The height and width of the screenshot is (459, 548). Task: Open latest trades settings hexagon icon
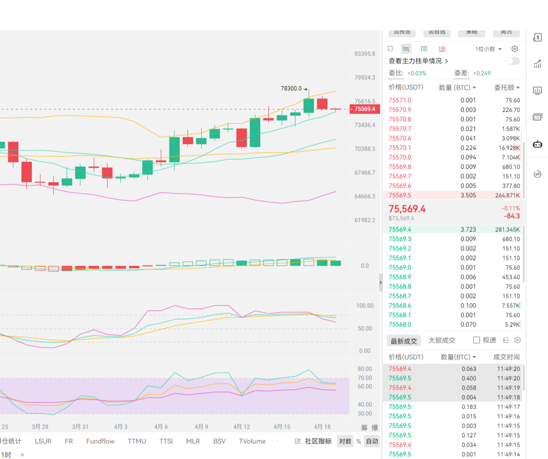pos(518,340)
